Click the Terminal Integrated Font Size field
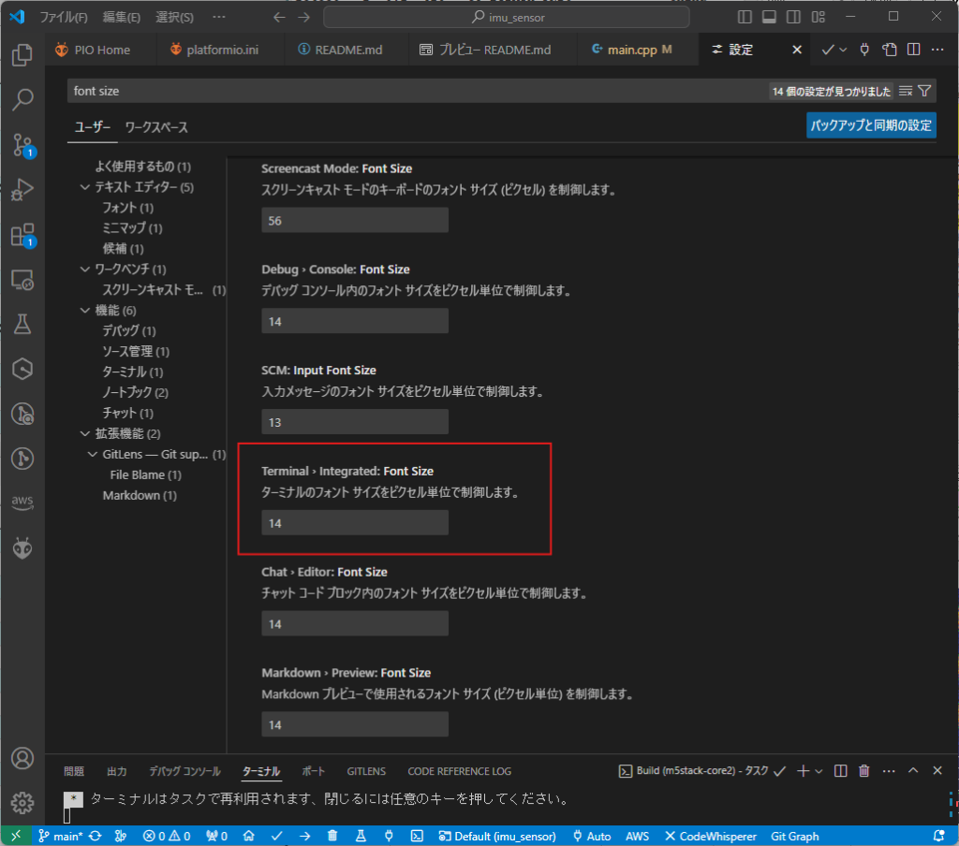 click(354, 523)
